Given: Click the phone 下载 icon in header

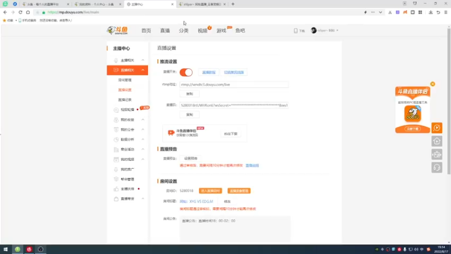Looking at the screenshot, I should 295,30.
